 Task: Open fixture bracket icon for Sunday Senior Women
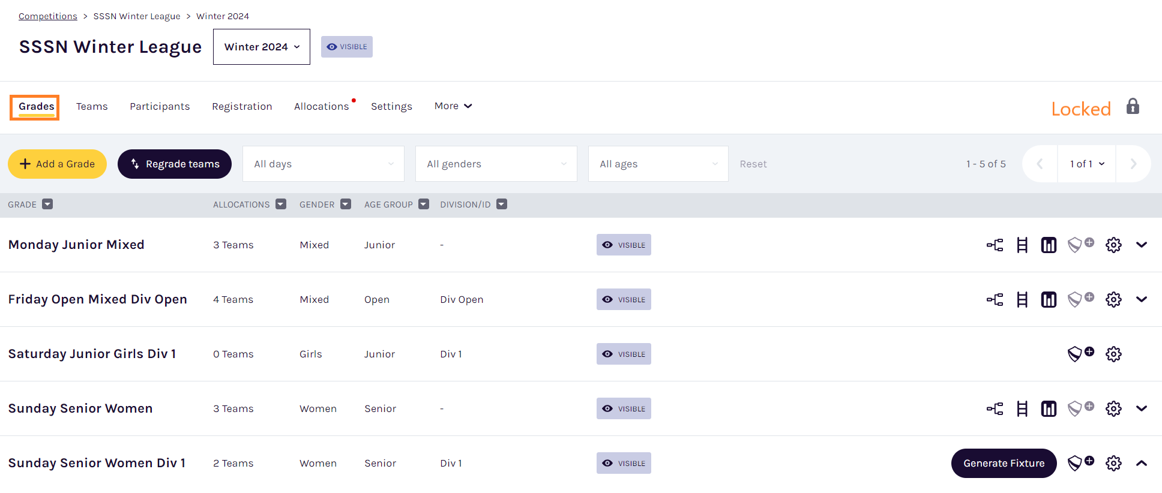click(995, 408)
